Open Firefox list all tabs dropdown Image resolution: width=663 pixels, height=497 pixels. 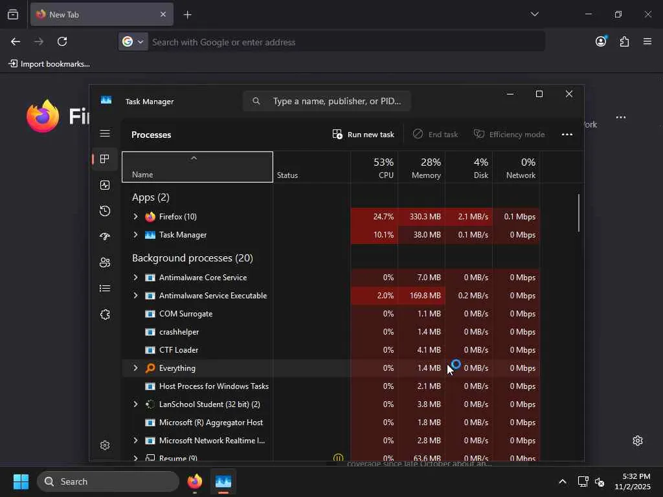tap(534, 14)
